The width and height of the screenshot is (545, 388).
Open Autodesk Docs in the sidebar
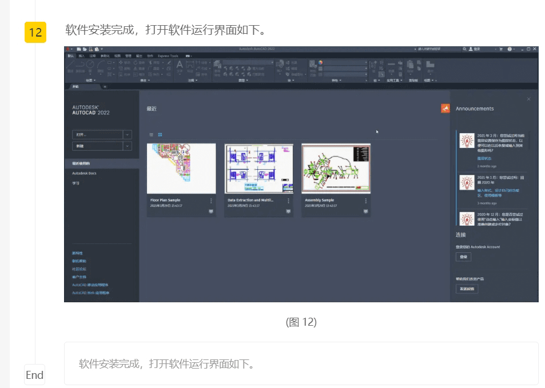(84, 173)
